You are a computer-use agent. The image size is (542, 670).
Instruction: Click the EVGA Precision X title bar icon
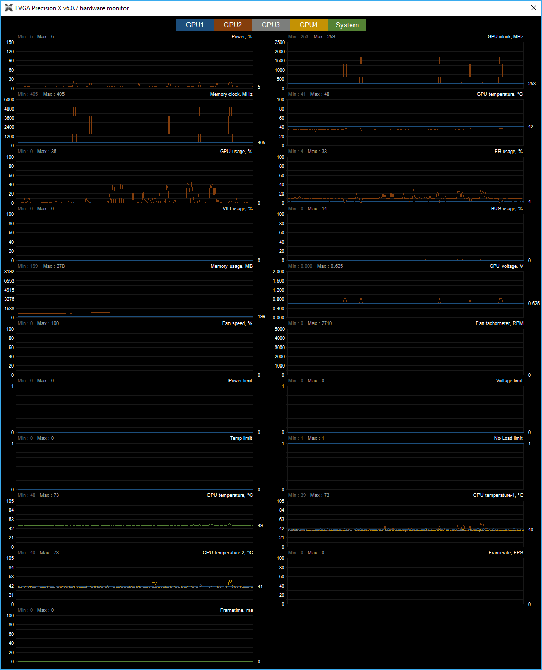9,8
